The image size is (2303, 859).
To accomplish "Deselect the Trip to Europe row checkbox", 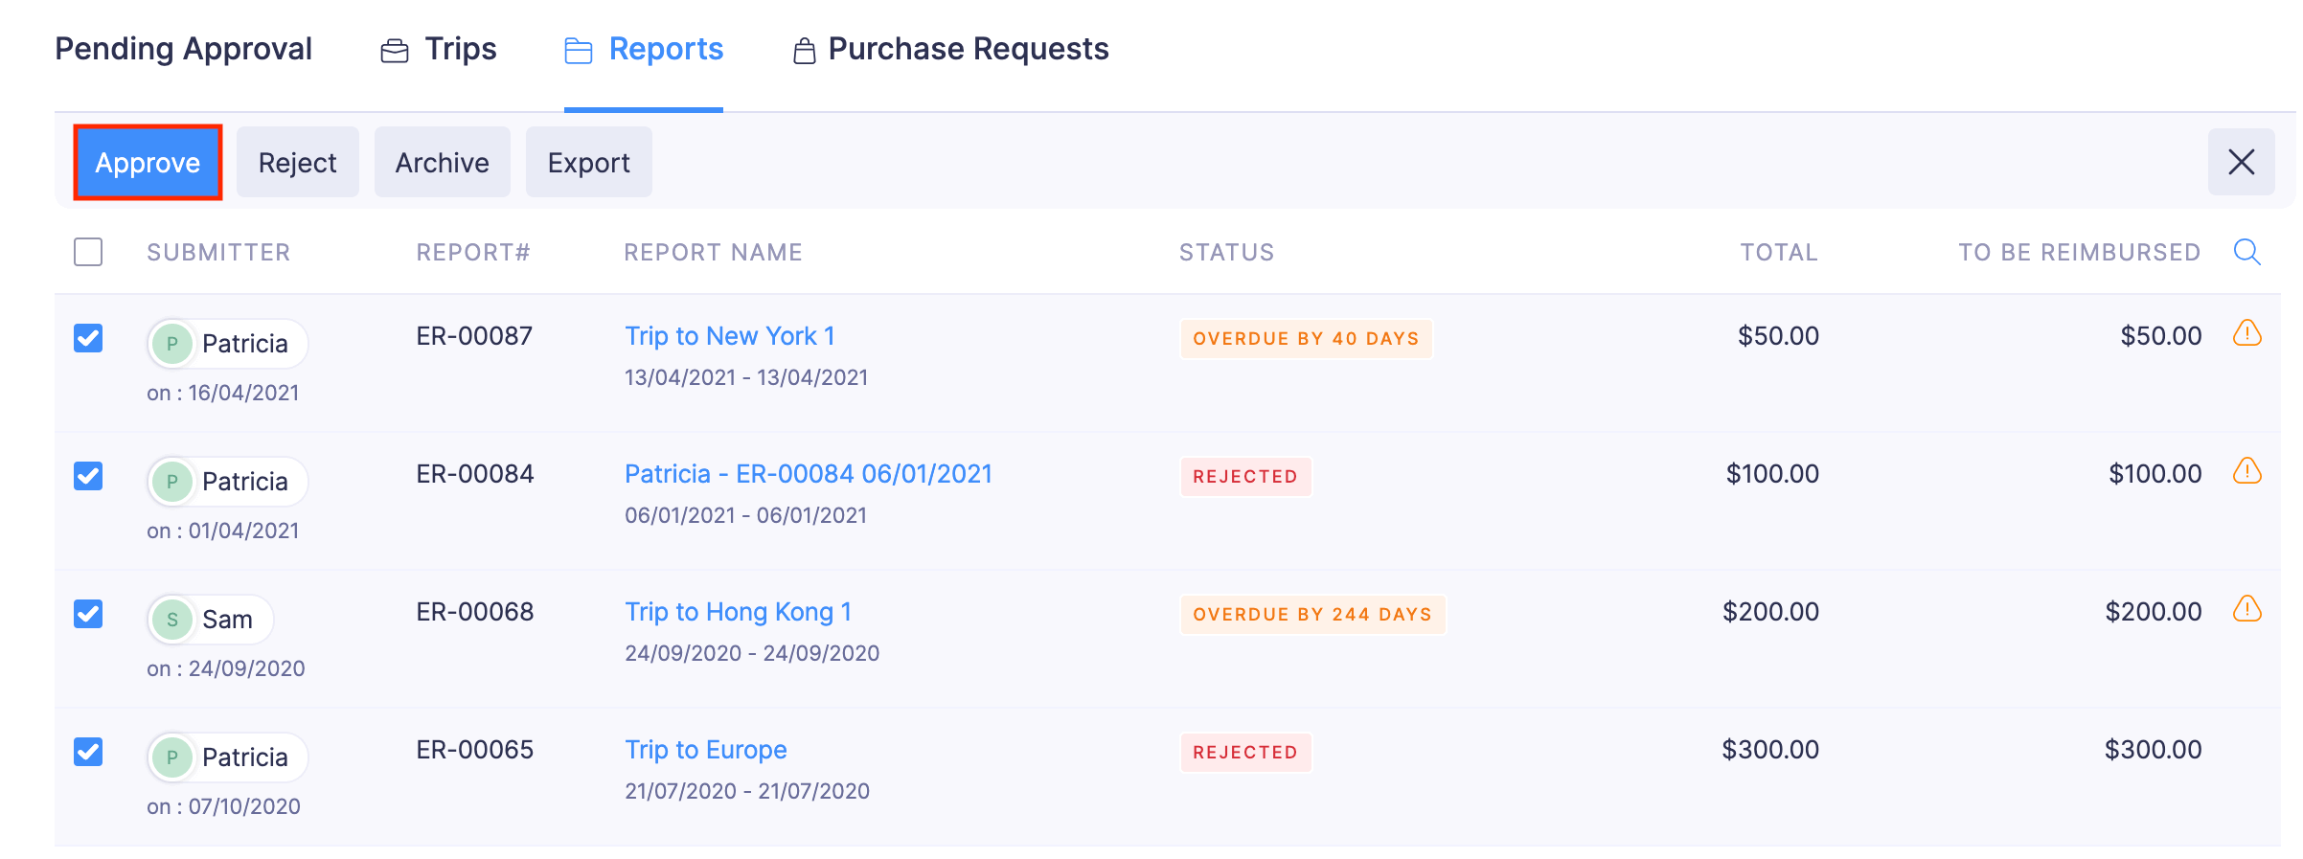I will 88,752.
